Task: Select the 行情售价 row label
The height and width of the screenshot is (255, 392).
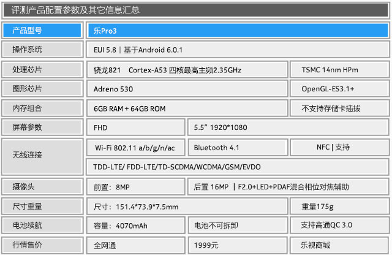Action: click(x=42, y=245)
